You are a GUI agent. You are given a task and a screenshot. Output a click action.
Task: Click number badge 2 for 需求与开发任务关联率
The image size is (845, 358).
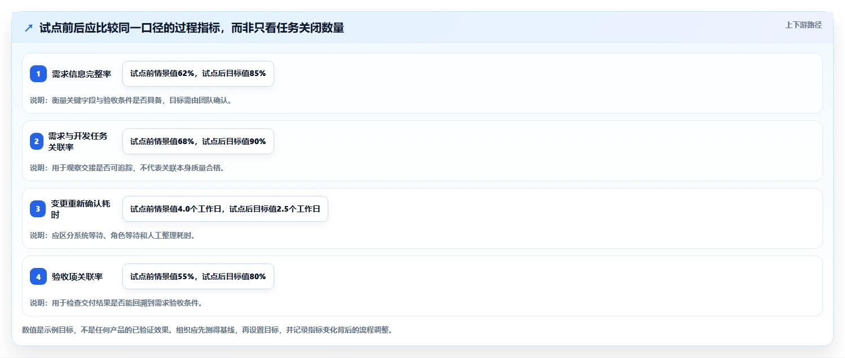tap(37, 141)
